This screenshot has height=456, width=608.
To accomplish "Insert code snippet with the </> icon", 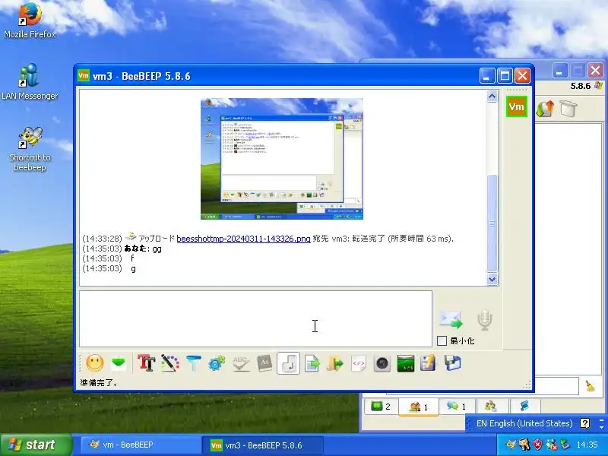I will tap(359, 363).
